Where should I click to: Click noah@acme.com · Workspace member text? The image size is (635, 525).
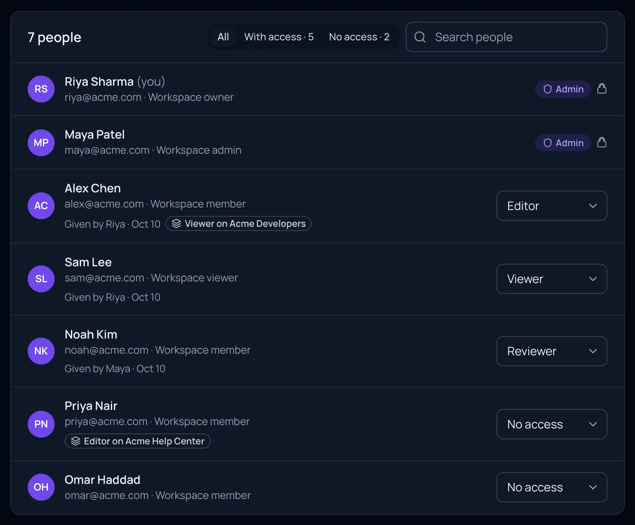[157, 350]
